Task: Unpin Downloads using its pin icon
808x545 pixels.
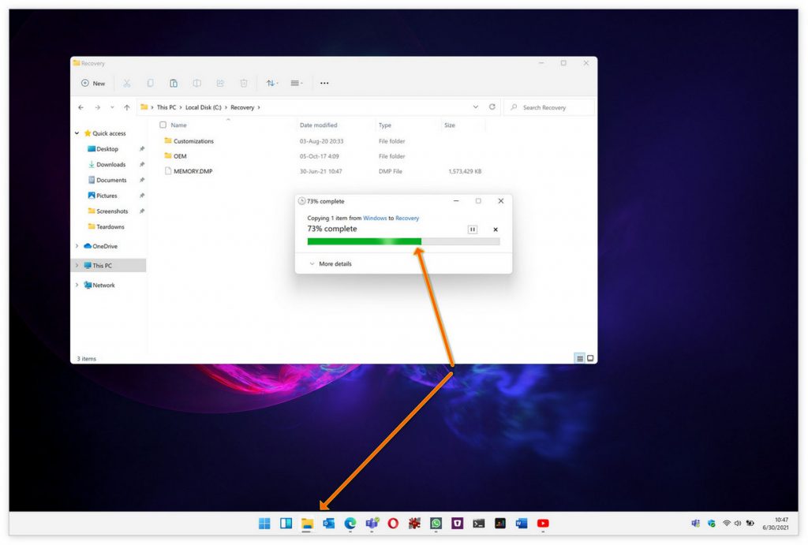Action: (x=142, y=164)
